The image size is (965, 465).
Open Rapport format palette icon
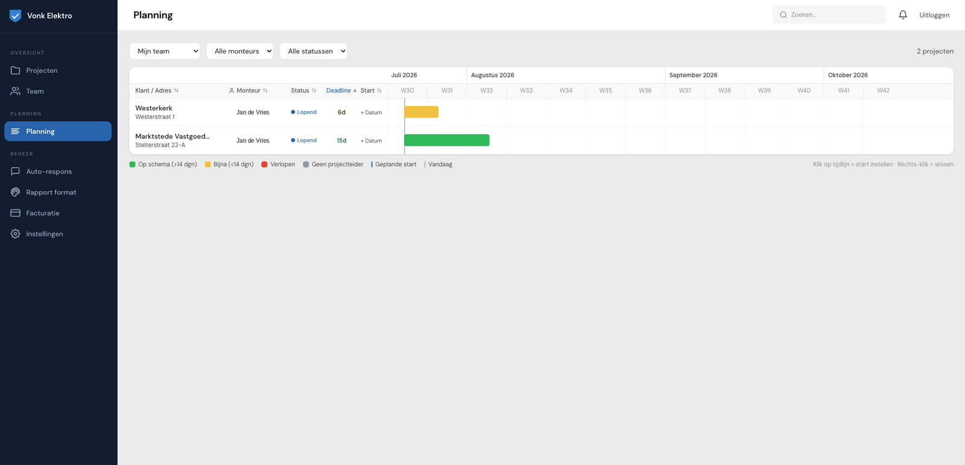point(16,192)
